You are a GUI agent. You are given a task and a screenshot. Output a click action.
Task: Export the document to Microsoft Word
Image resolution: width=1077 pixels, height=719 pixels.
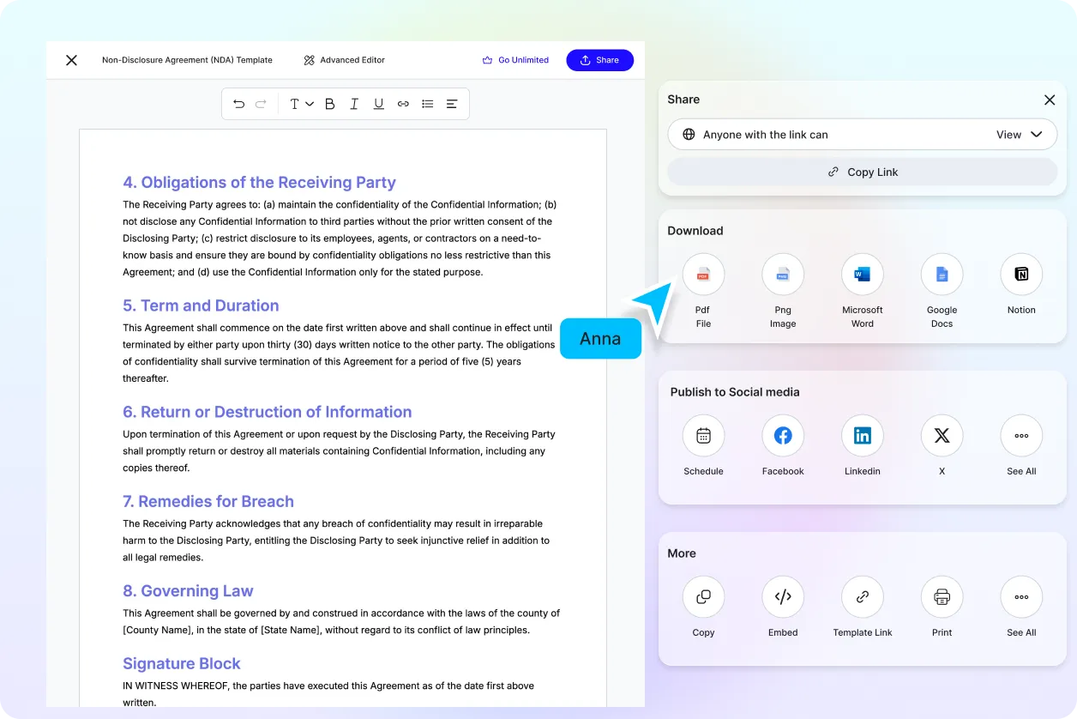[862, 274]
